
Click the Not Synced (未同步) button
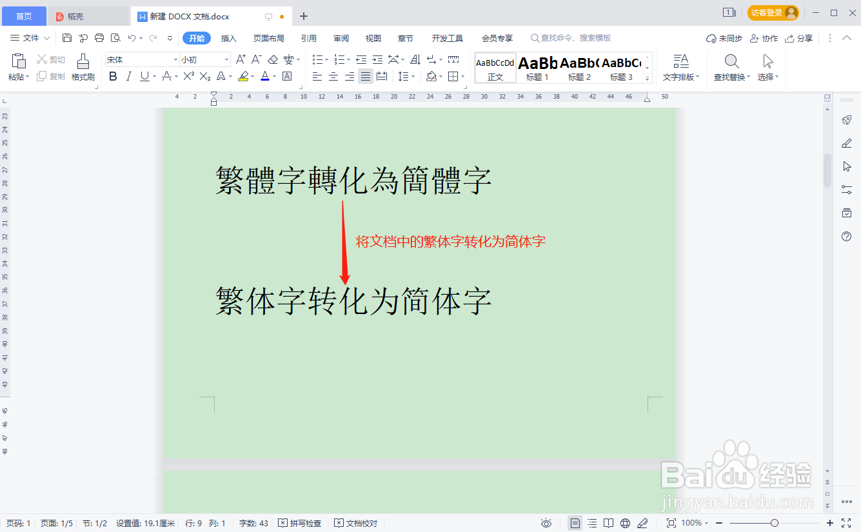click(724, 38)
